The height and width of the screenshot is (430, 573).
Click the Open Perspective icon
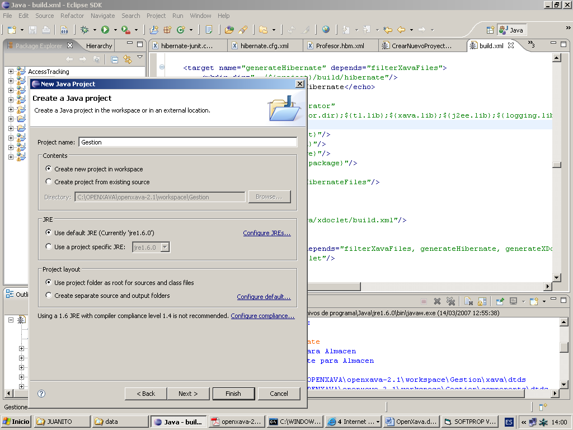pyautogui.click(x=490, y=30)
